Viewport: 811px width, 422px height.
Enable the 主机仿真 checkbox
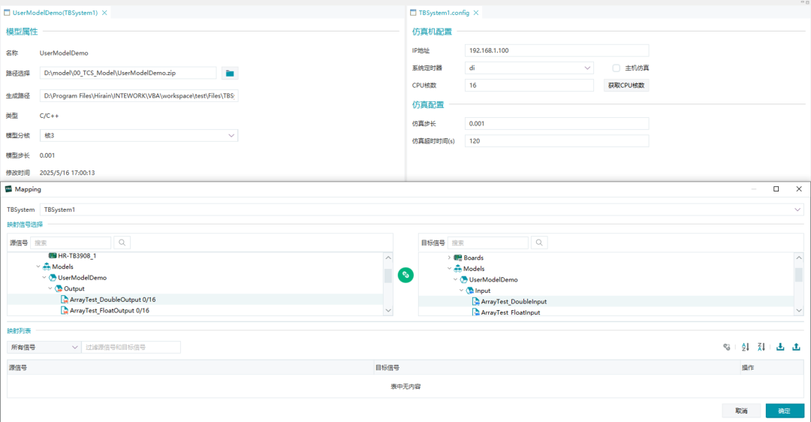click(x=616, y=68)
